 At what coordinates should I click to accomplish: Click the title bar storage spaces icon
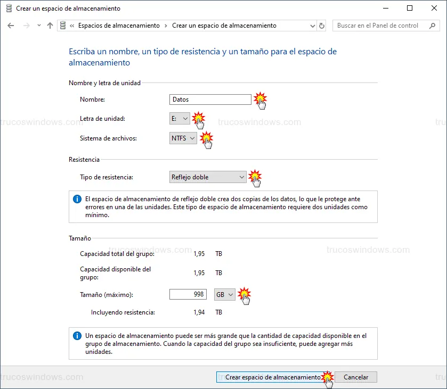pyautogui.click(x=9, y=9)
